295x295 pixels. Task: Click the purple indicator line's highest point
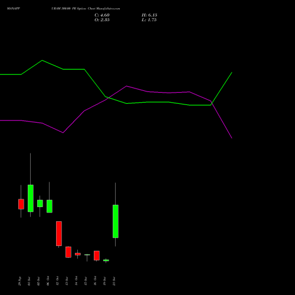127,86
